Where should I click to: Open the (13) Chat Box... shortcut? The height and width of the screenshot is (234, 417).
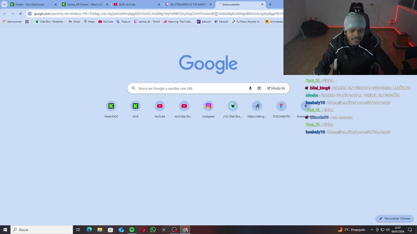(233, 110)
